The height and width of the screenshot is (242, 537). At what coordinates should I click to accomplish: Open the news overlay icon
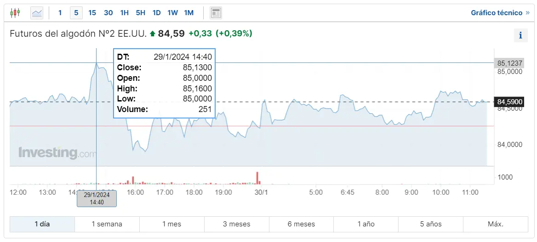pos(216,13)
